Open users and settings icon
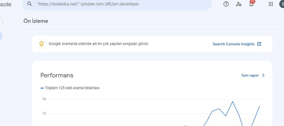Screen dimensions: 284x126 238,4
